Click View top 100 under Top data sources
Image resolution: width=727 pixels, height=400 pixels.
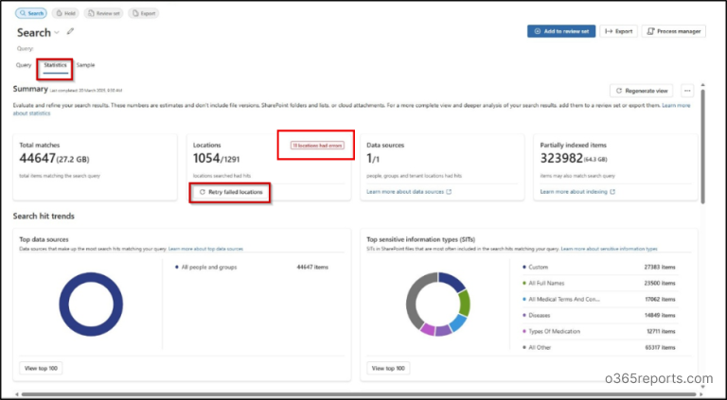[41, 369]
